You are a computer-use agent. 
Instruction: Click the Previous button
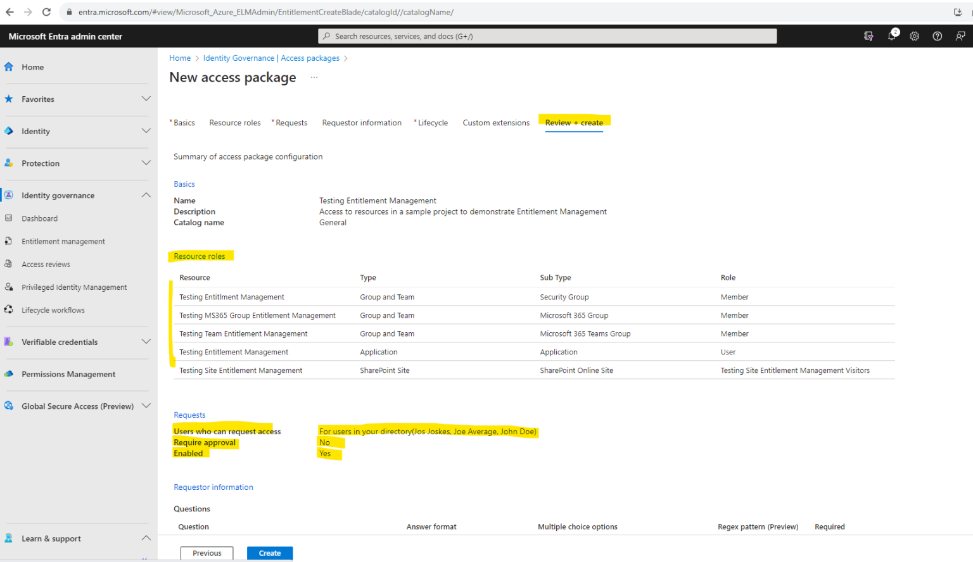coord(207,553)
